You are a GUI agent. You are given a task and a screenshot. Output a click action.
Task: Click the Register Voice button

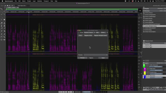pyautogui.click(x=88, y=36)
